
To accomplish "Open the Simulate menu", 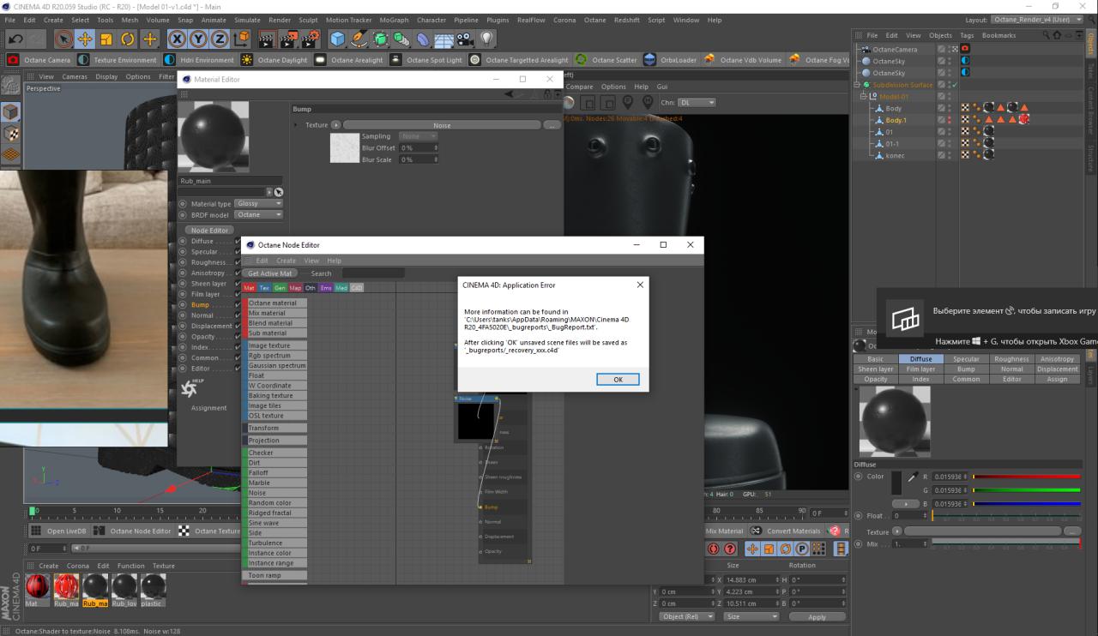I will point(247,20).
